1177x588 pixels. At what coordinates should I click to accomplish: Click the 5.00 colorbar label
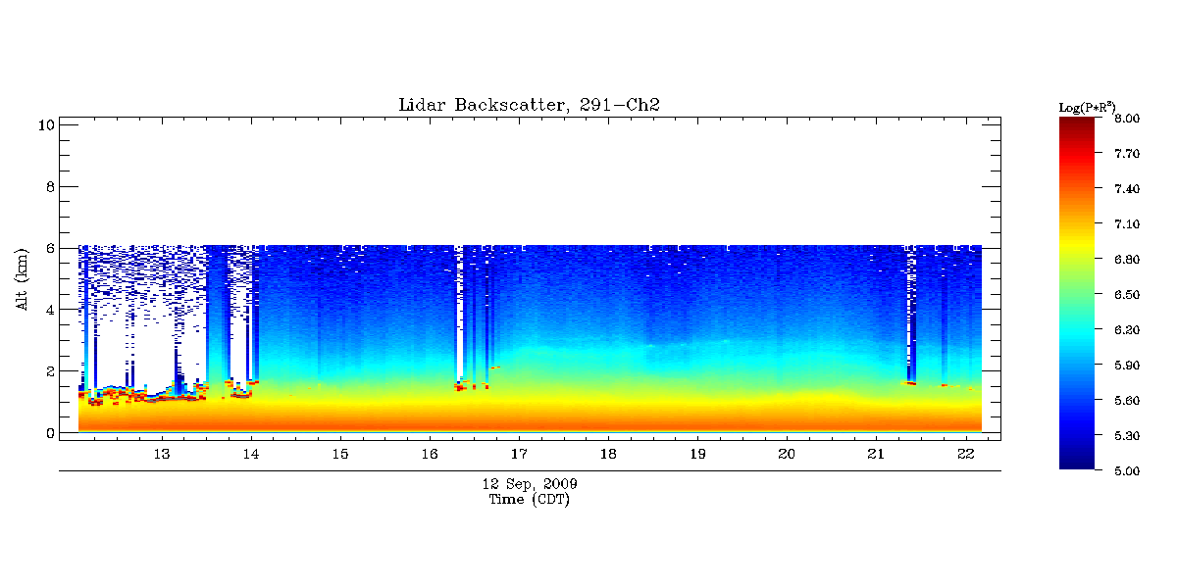tap(1126, 471)
